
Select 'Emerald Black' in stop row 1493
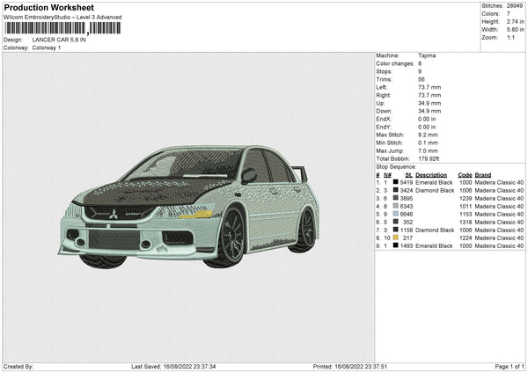tap(434, 245)
